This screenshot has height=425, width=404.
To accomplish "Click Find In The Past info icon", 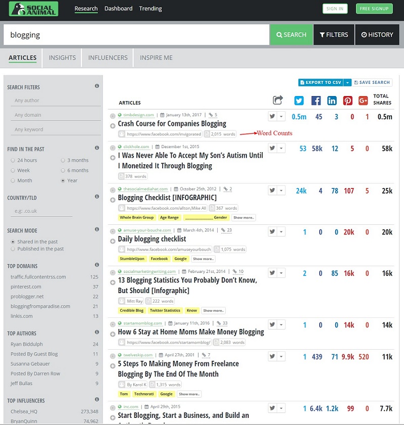I will pos(96,148).
